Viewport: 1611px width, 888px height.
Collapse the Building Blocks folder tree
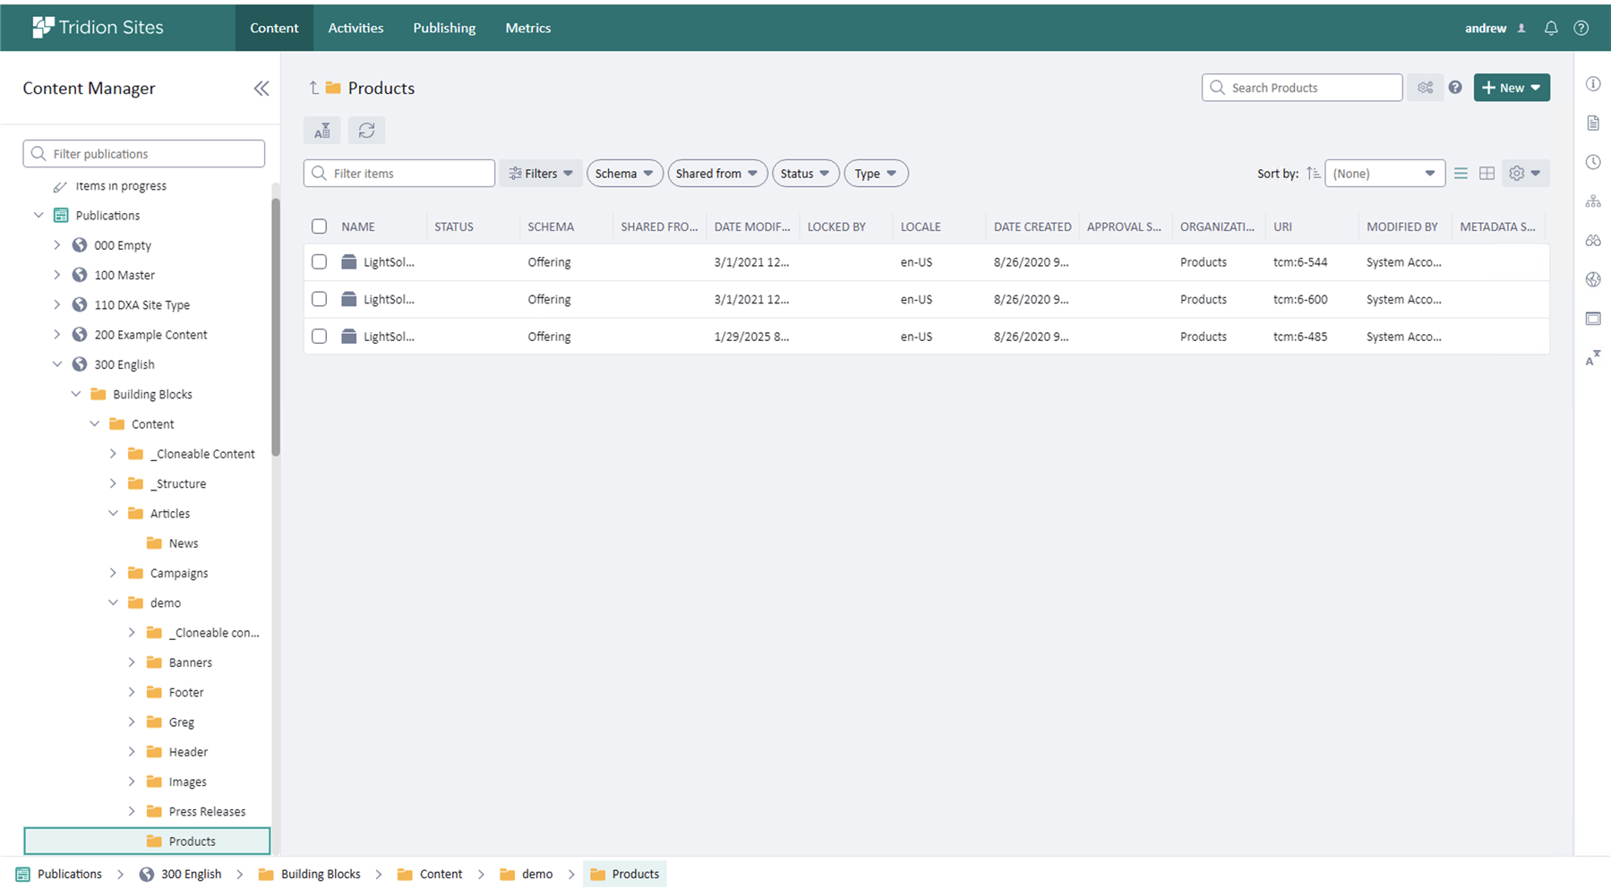(x=75, y=394)
